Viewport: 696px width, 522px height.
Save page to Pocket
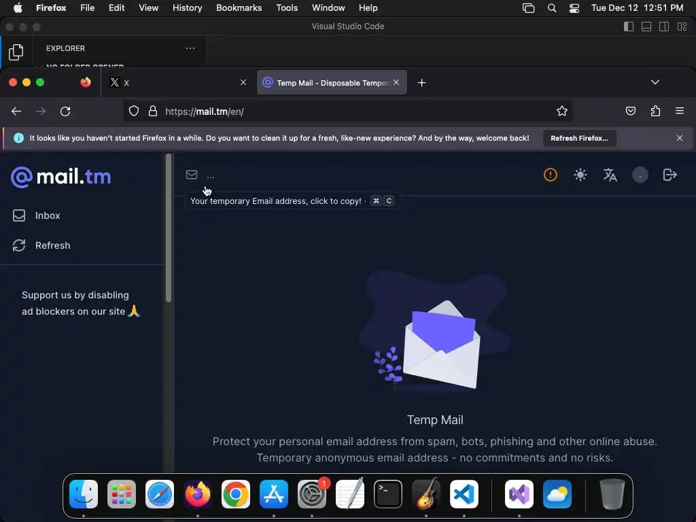tap(630, 111)
